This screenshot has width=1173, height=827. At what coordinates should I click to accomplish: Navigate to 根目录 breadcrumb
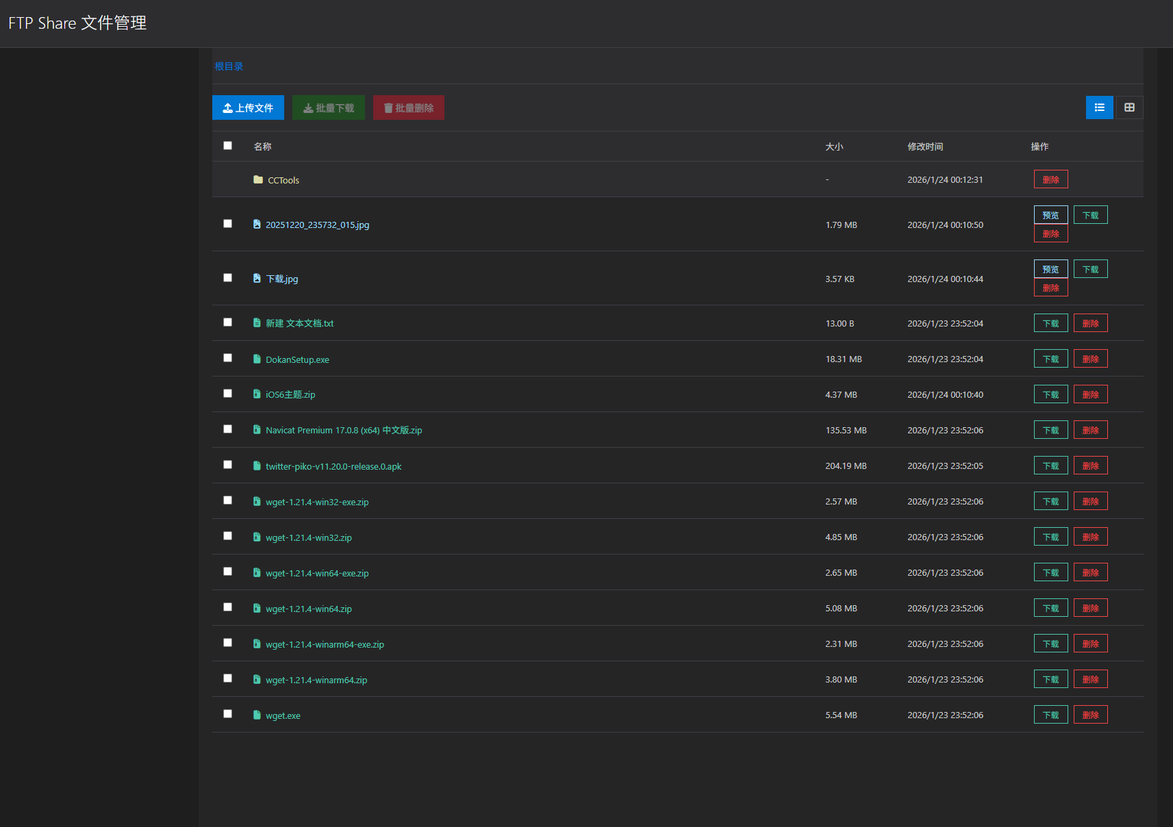[x=229, y=66]
